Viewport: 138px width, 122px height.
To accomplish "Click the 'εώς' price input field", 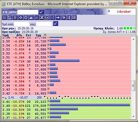I will (44, 24).
